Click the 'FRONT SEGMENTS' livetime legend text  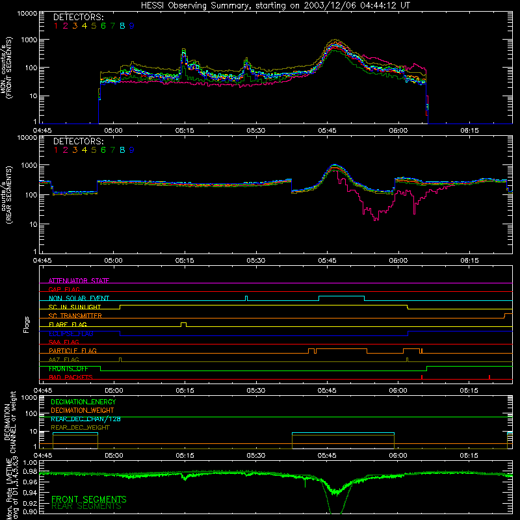coord(89,499)
